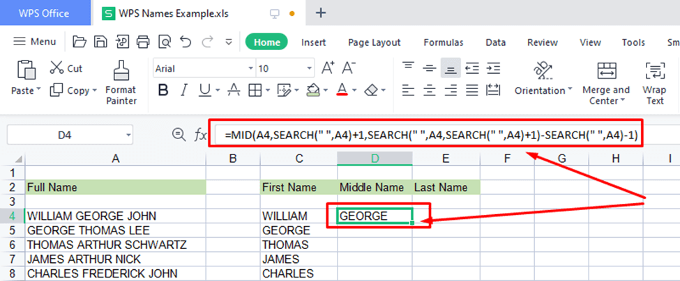Click the Open folder icon
Viewport: 680px width, 281px height.
80,42
